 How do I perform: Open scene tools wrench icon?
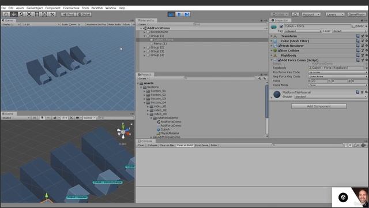point(71,118)
